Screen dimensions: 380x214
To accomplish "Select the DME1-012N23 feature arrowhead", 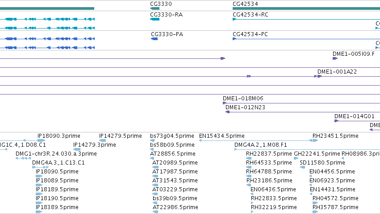I will pos(228,112).
